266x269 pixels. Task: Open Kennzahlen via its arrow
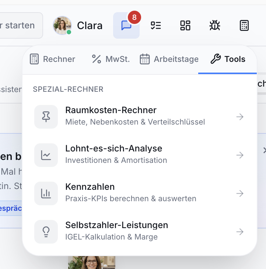pos(240,193)
